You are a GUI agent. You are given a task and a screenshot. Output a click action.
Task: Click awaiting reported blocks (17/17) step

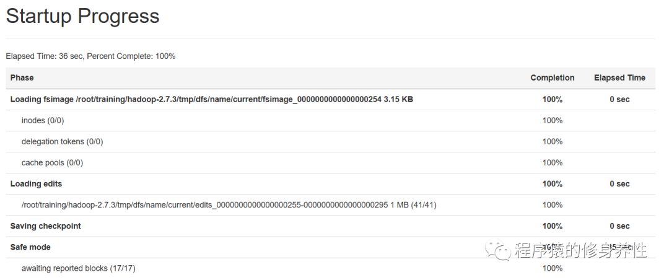[x=79, y=268]
